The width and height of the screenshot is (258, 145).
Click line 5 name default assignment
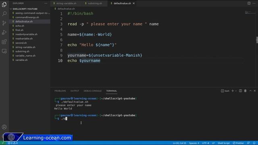click(x=89, y=35)
